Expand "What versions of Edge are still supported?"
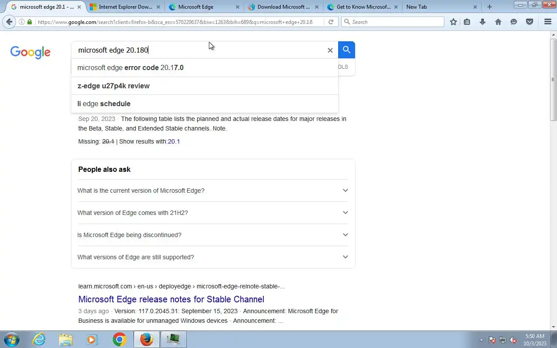This screenshot has height=348, width=557. click(x=213, y=257)
